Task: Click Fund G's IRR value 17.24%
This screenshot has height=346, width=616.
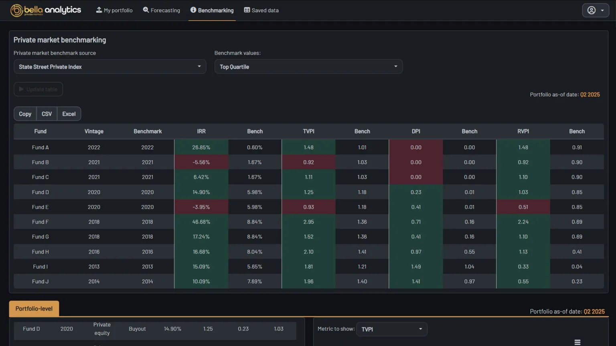Action: point(201,237)
